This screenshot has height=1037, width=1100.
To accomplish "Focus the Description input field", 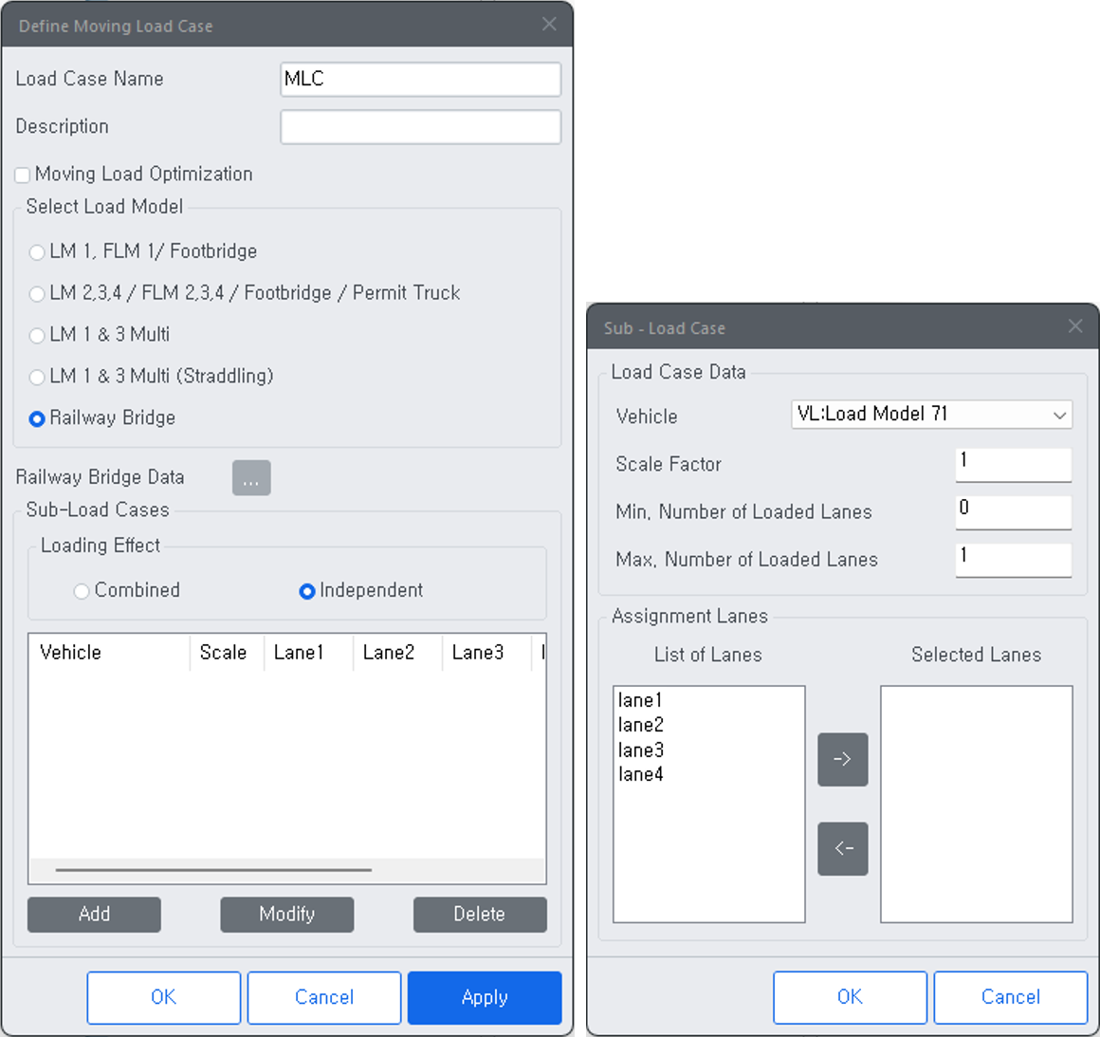I will pos(420,127).
